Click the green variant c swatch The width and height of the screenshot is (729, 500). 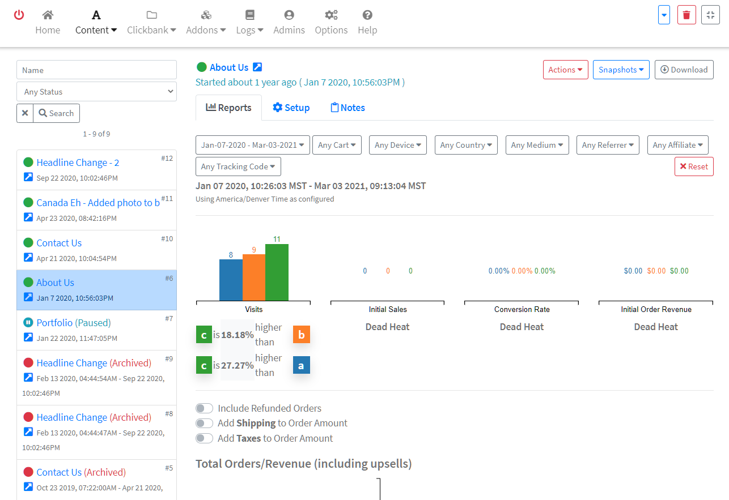pyautogui.click(x=204, y=335)
